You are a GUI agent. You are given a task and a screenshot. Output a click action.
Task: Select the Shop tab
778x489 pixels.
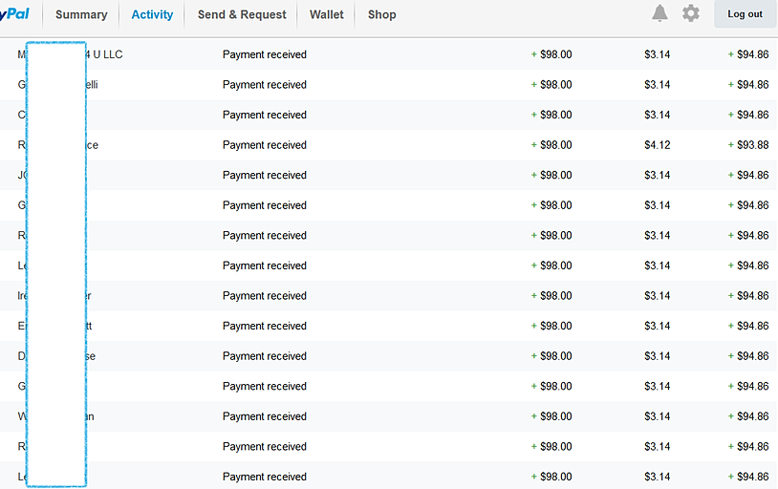point(382,15)
